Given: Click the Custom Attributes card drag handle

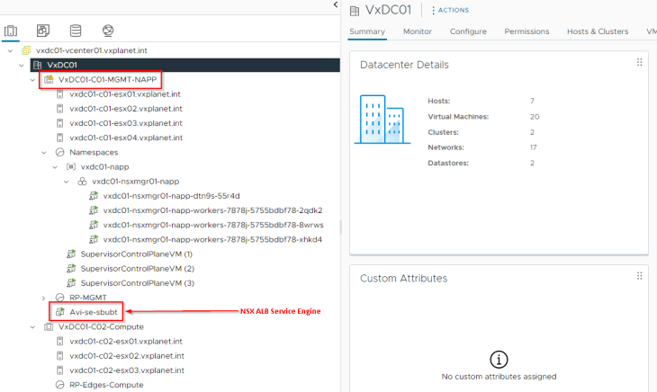Looking at the screenshot, I should 639,276.
